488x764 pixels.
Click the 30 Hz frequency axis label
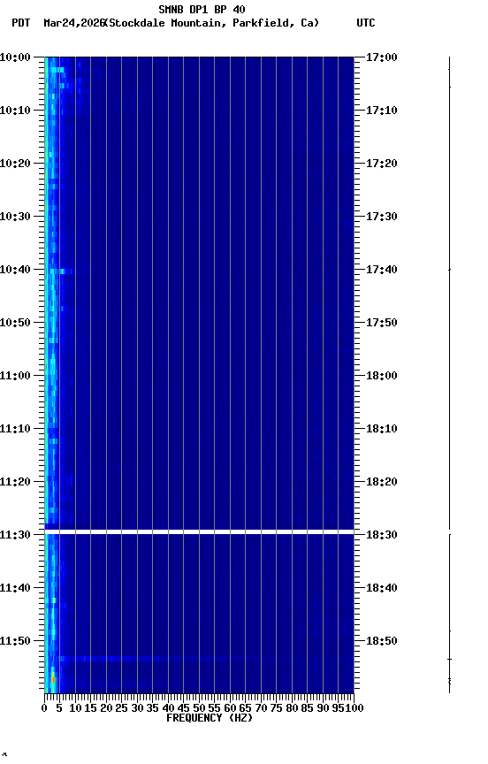pos(137,708)
